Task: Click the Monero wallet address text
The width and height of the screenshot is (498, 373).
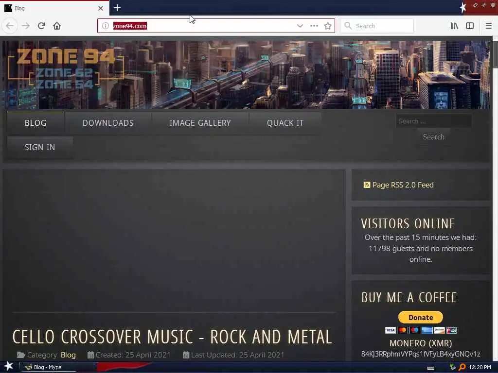Action: [421, 354]
